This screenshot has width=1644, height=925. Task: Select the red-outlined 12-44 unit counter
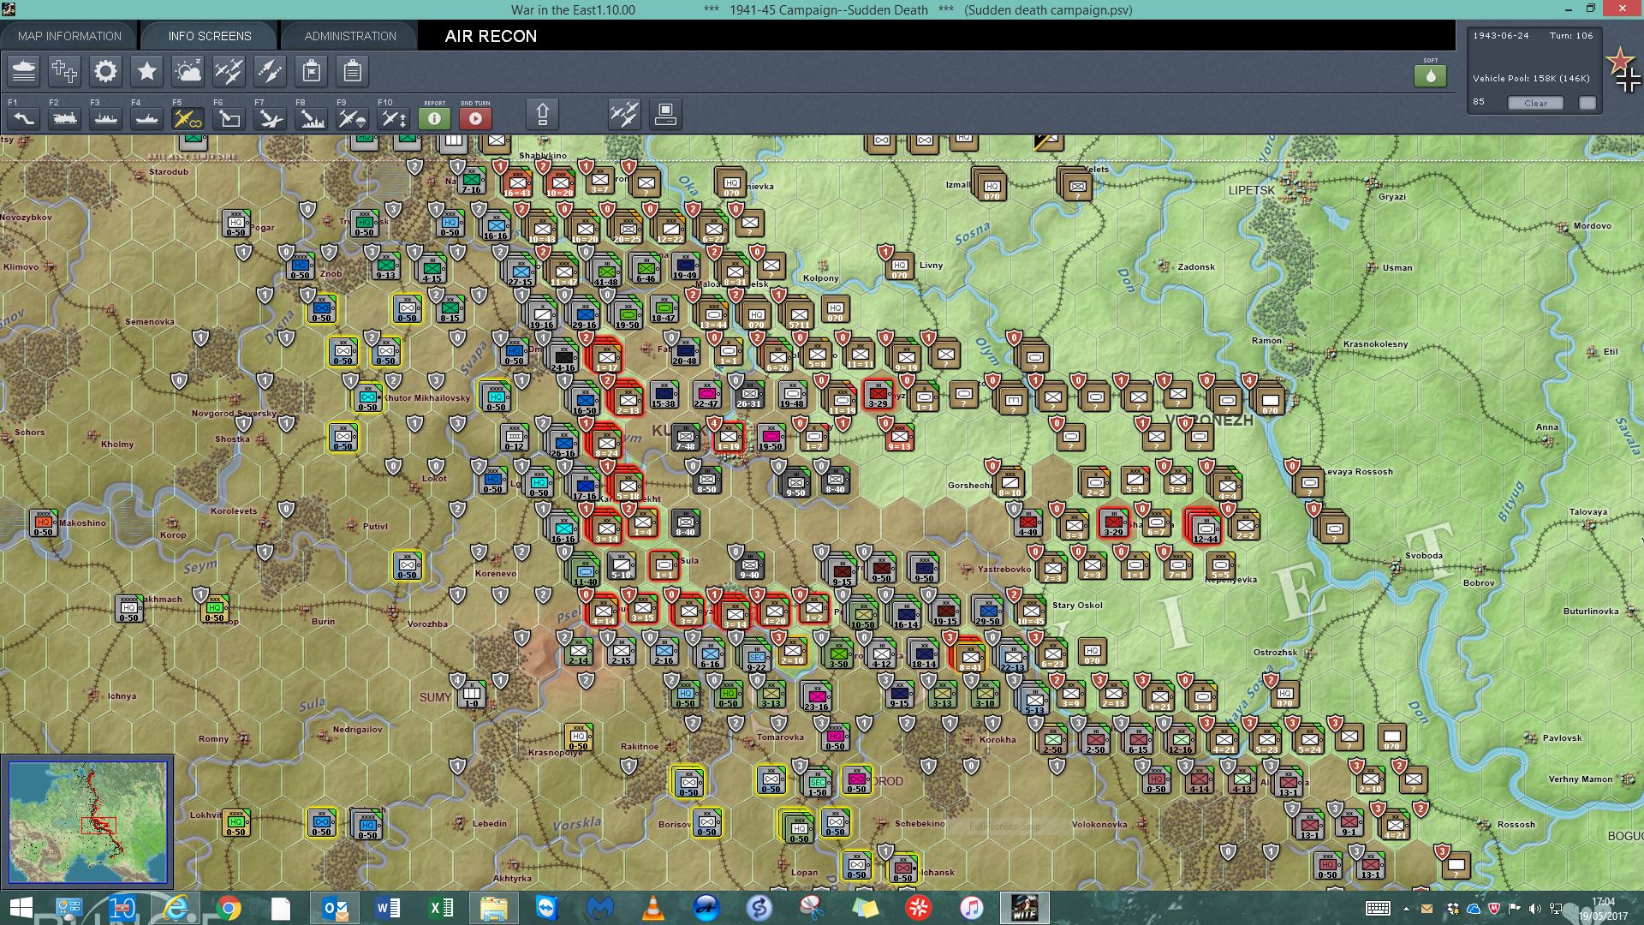click(x=1205, y=528)
